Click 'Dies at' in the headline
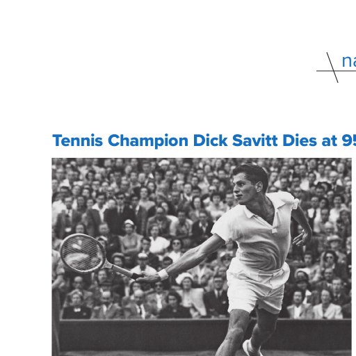 pos(309,140)
